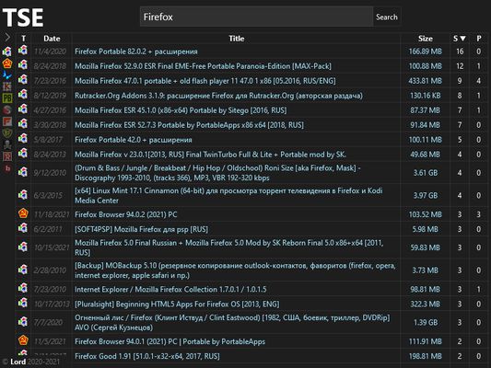Click tracker icon of Firefox 52.9.0 ESR row
Screen dimensions: 491x368
[23, 65]
